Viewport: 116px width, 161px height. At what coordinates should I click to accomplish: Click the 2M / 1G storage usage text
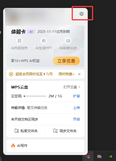(x=55, y=96)
